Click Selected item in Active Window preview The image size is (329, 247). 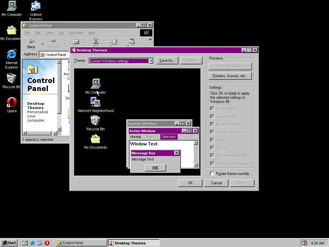point(168,137)
